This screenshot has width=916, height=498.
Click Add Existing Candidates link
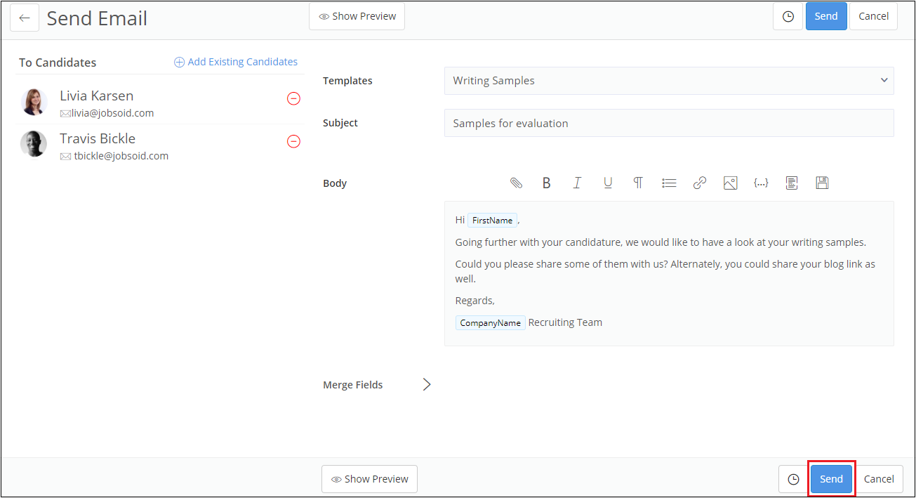point(236,62)
